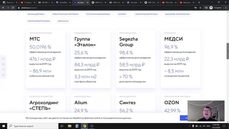Click the page vertical scrollbar thumb
This screenshot has height=129, width=229.
pos(228,51)
